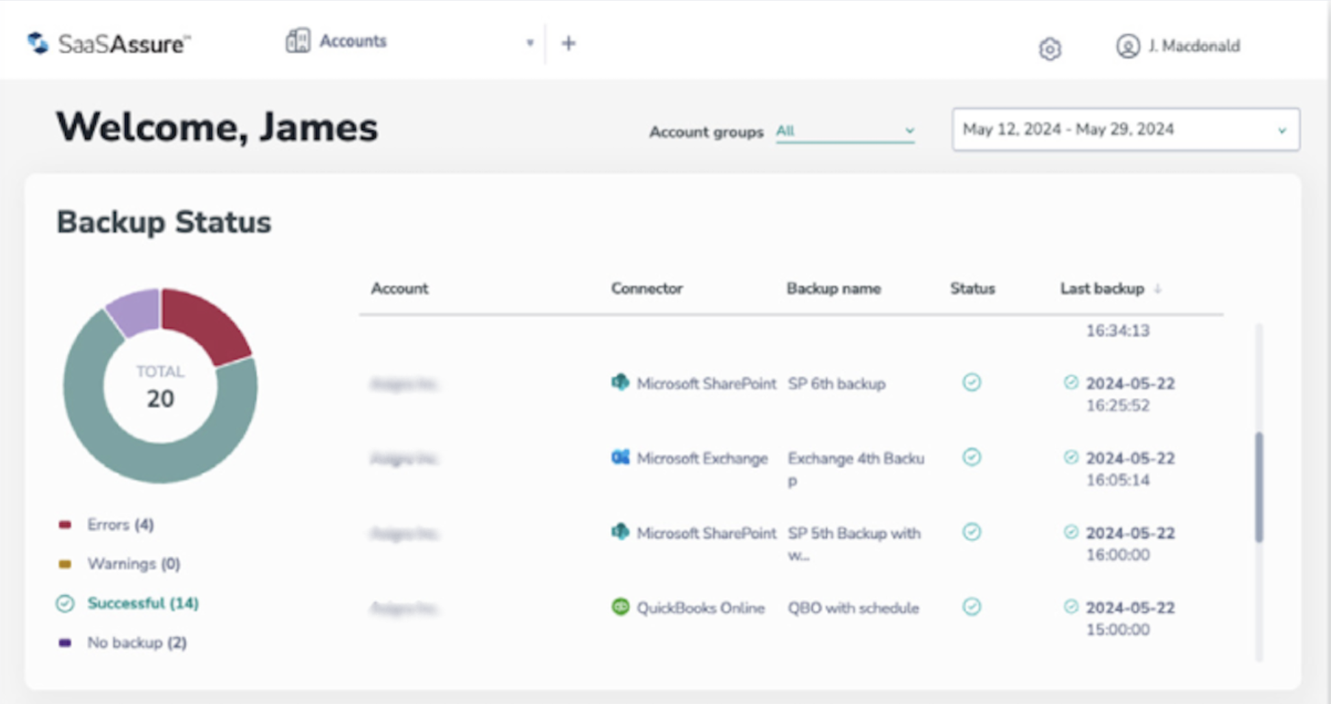Click SharePoint icon in SP 6th backup row
This screenshot has height=704, width=1331.
click(620, 382)
